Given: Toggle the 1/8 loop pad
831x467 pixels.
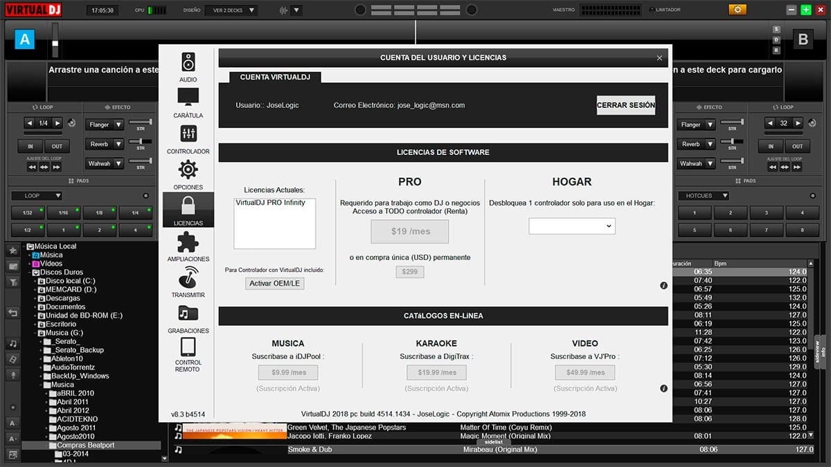Looking at the screenshot, I should coord(99,213).
